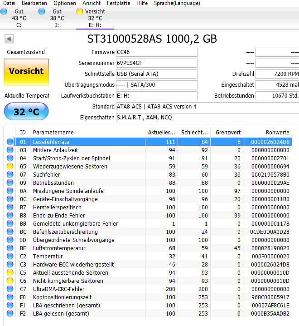Viewport: 299px width, 326px height.
Task: Click the Seriennummer field 6VPES4GF
Action: pyautogui.click(x=156, y=63)
